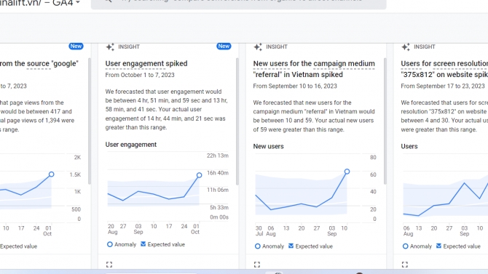The width and height of the screenshot is (488, 274).
Task: Click the '1.5K' axis label on google chart
Action: [75, 174]
